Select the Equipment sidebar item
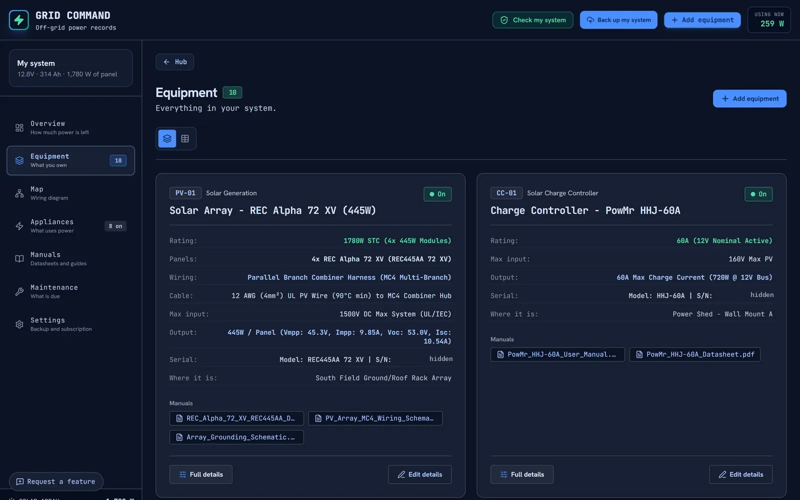Viewport: 800px width, 500px height. pos(70,160)
